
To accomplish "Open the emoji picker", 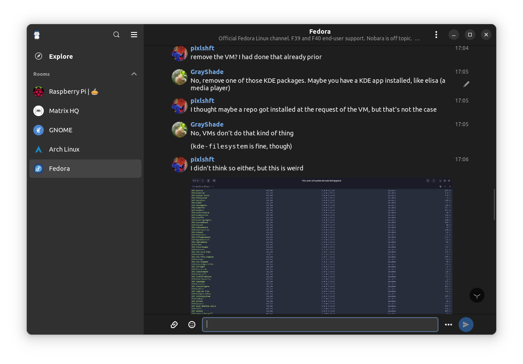I will 192,325.
